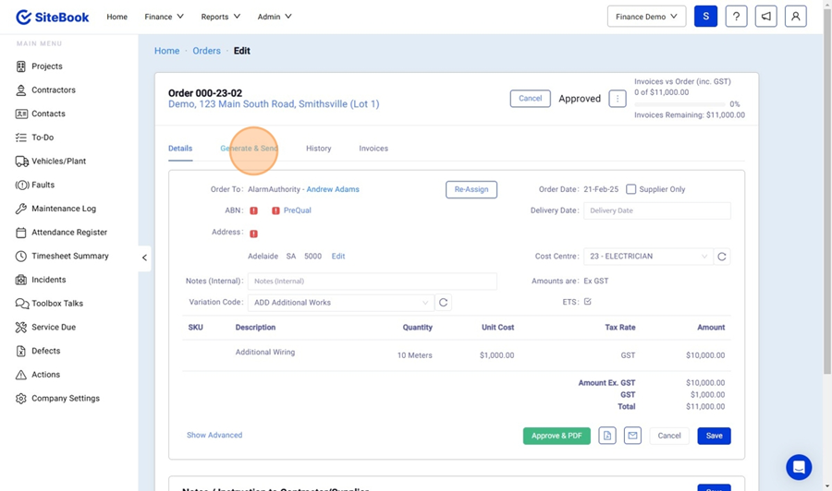Click the Show Advanced link
The width and height of the screenshot is (832, 491).
point(214,435)
